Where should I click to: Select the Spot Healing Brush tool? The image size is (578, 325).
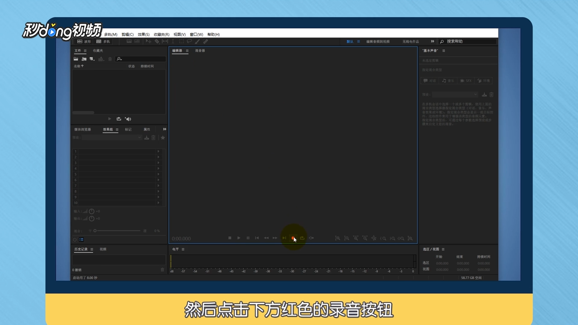(205, 41)
